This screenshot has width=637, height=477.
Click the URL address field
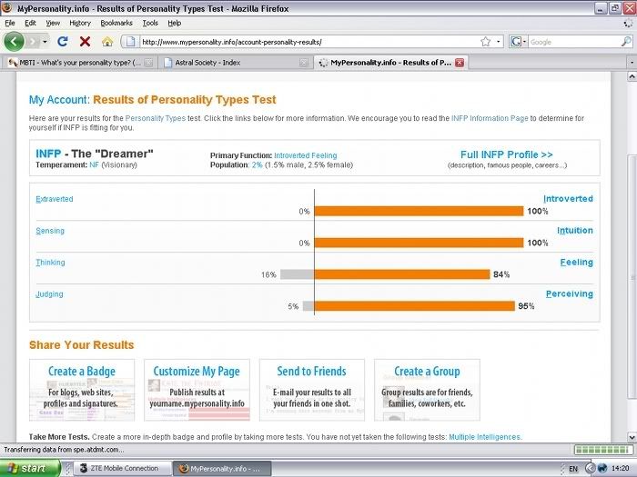310,42
